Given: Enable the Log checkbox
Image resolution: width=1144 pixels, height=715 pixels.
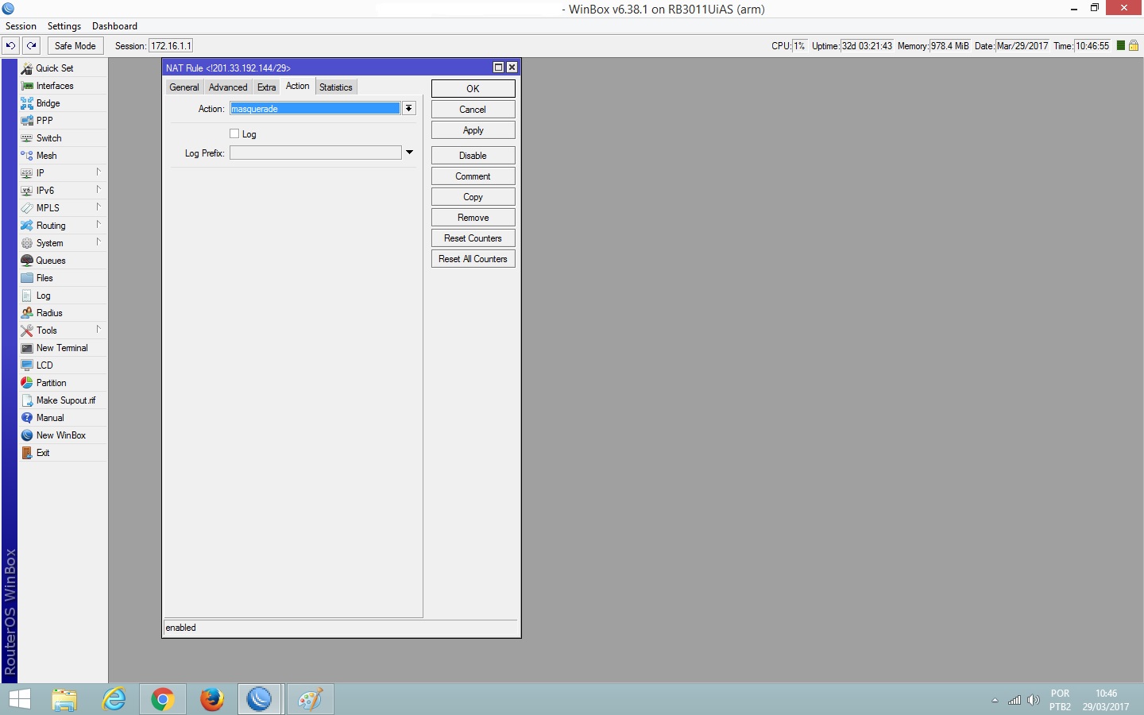Looking at the screenshot, I should (234, 134).
